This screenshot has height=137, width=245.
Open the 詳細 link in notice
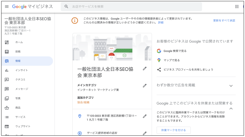(x=161, y=23)
